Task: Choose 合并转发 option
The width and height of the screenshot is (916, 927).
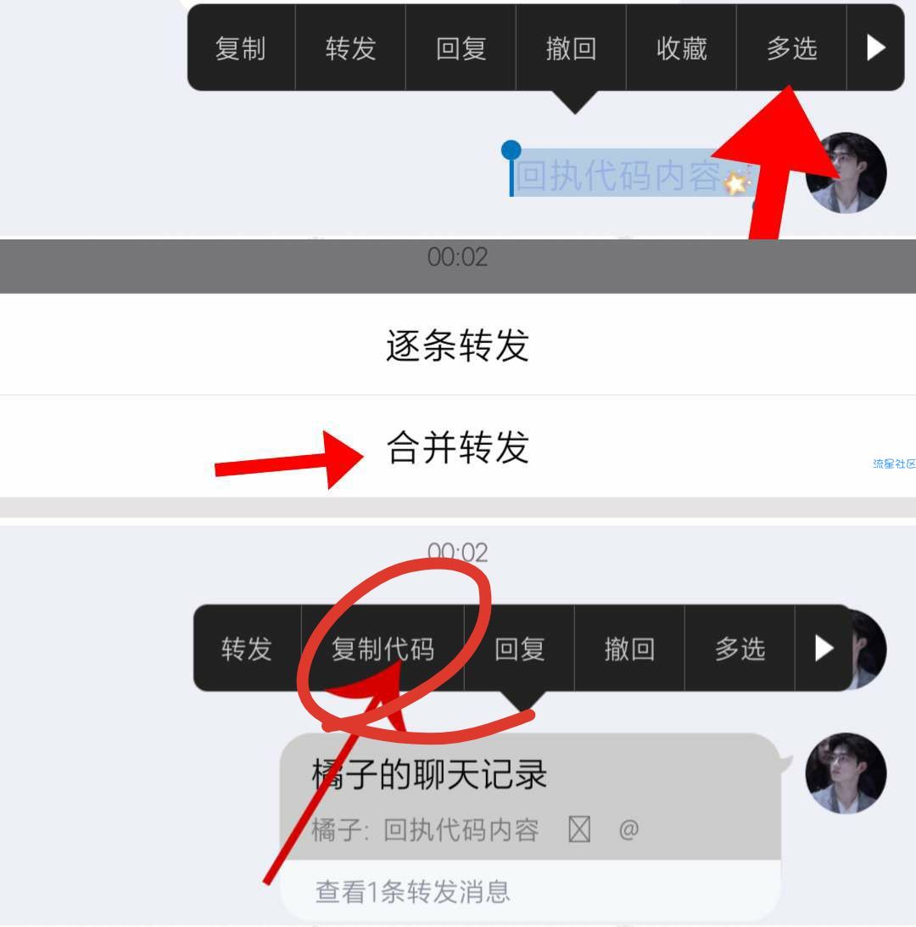Action: point(458,447)
